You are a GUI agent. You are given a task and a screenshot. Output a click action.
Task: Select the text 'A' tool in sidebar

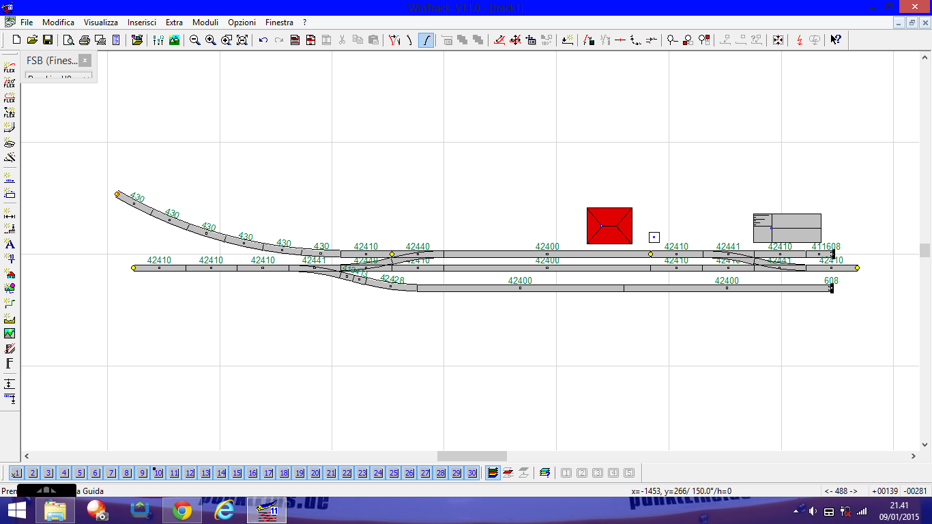pos(10,244)
